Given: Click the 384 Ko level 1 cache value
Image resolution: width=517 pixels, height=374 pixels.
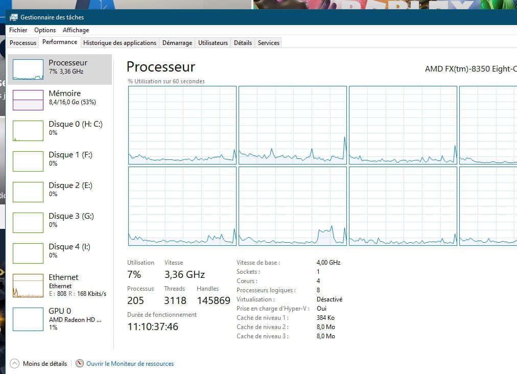Looking at the screenshot, I should pyautogui.click(x=325, y=318).
